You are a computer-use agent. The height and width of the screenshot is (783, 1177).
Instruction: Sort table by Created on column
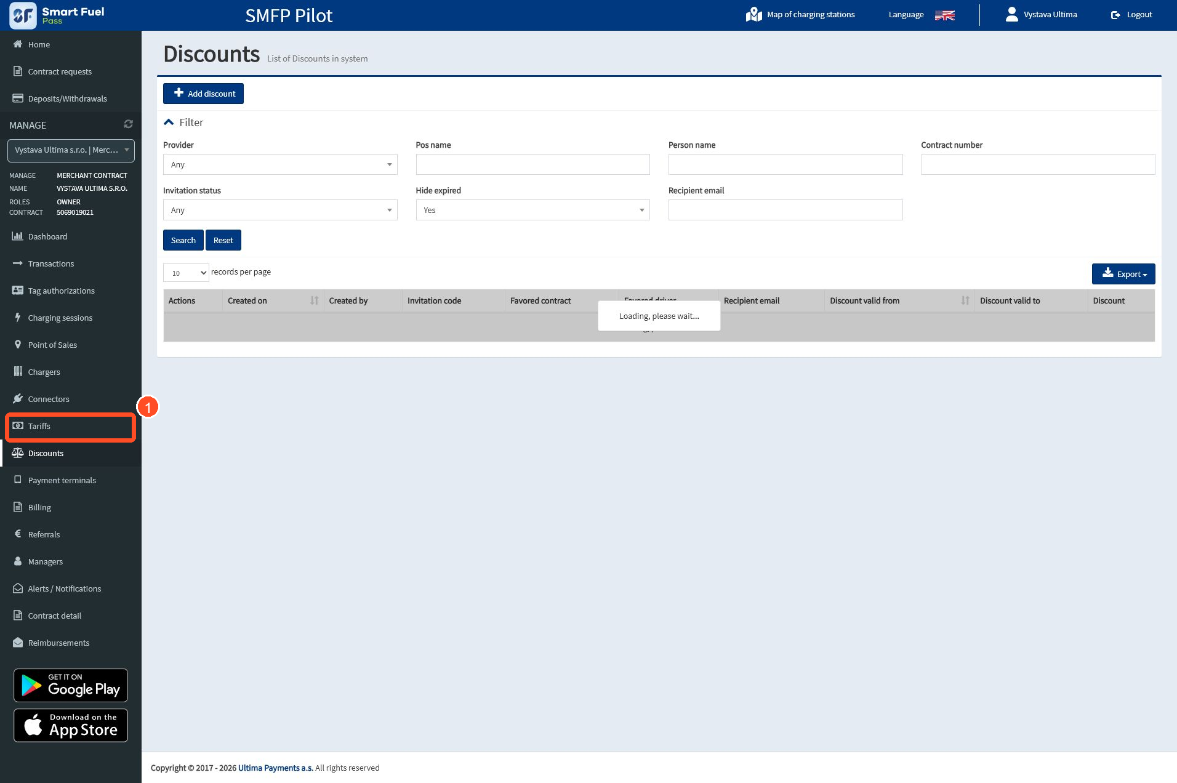tap(273, 300)
